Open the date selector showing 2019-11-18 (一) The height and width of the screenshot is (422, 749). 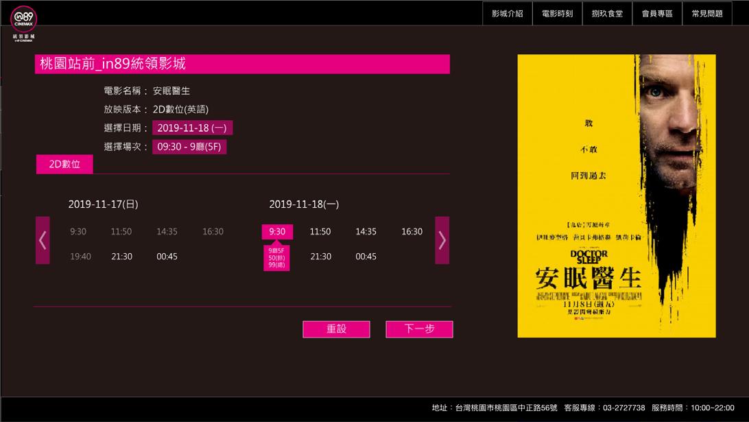(192, 128)
